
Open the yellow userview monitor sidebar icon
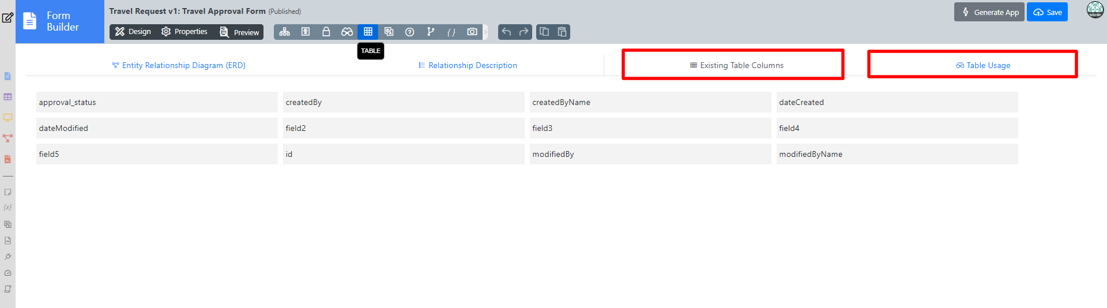[x=7, y=118]
